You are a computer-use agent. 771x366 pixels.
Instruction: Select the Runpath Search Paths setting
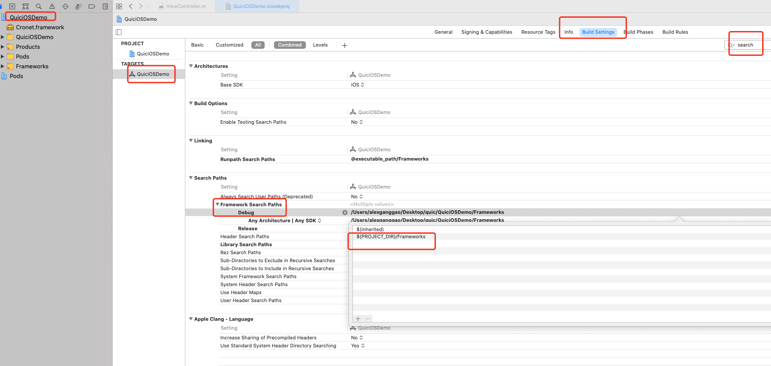247,159
